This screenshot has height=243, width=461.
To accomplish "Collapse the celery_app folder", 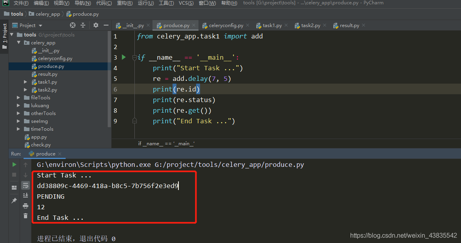I will [19, 43].
